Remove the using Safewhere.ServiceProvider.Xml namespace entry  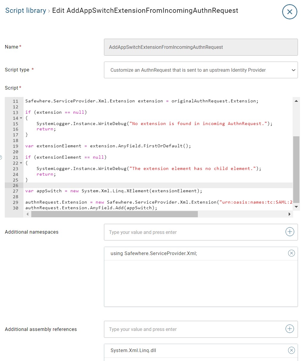click(x=291, y=253)
